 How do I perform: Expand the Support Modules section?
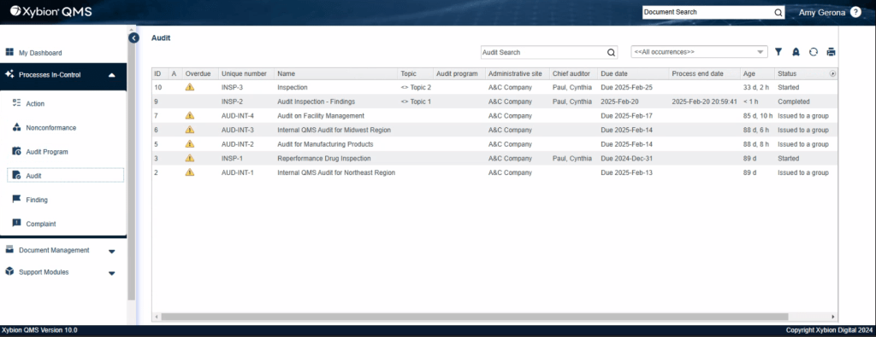pos(112,274)
